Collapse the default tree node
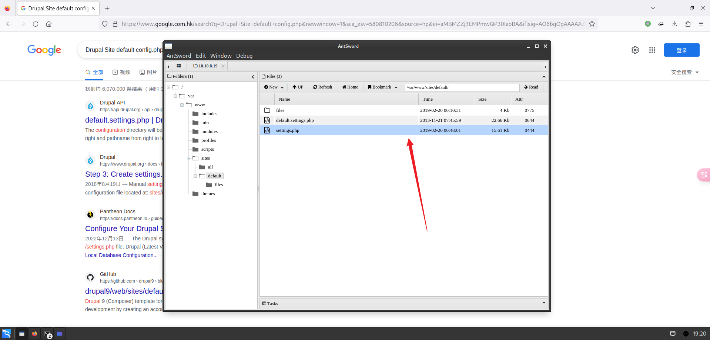 195,176
